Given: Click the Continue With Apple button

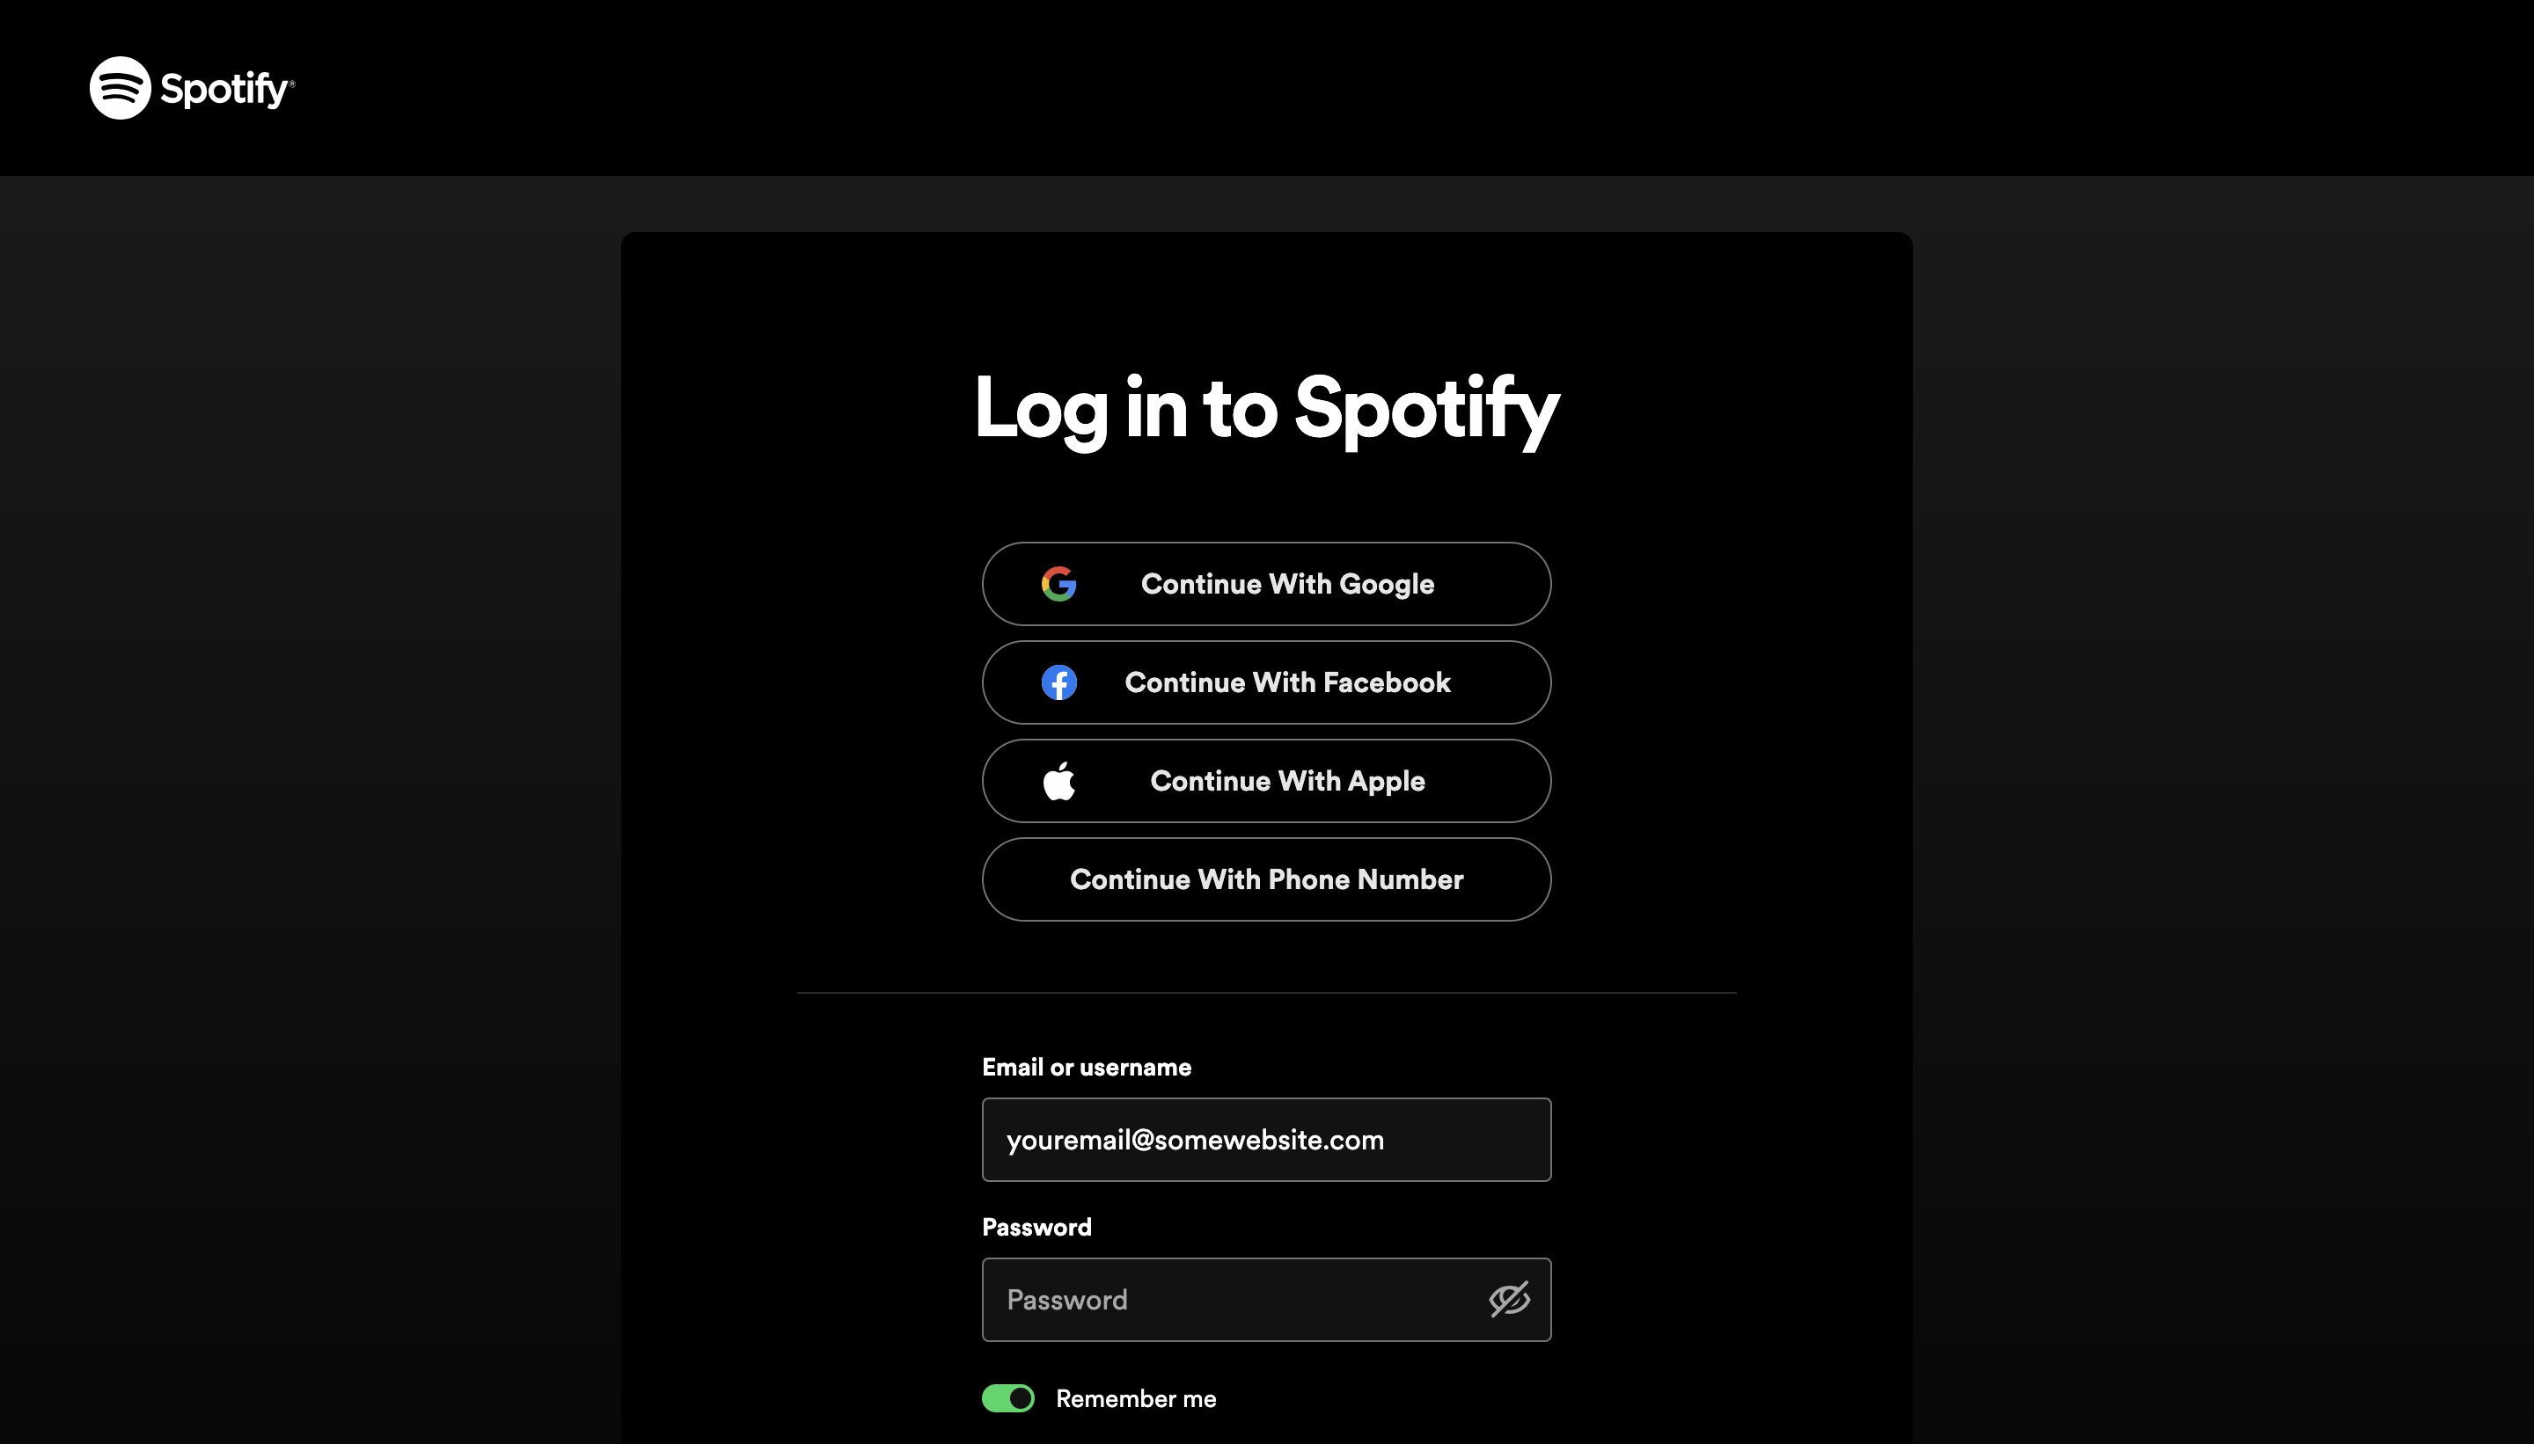Looking at the screenshot, I should pos(1267,779).
